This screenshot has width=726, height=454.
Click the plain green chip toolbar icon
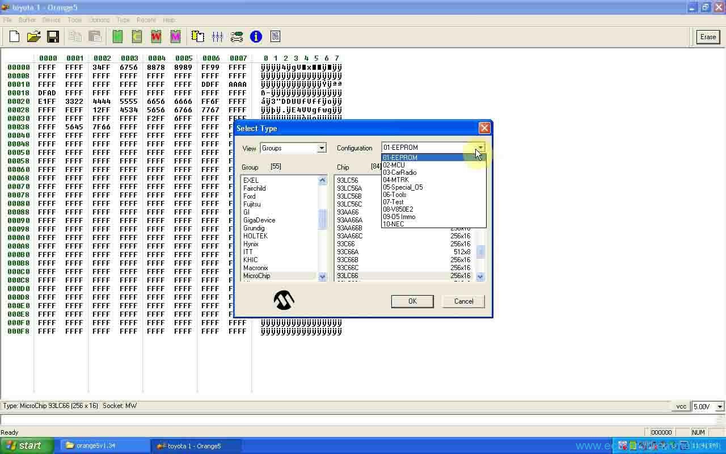[x=117, y=37]
